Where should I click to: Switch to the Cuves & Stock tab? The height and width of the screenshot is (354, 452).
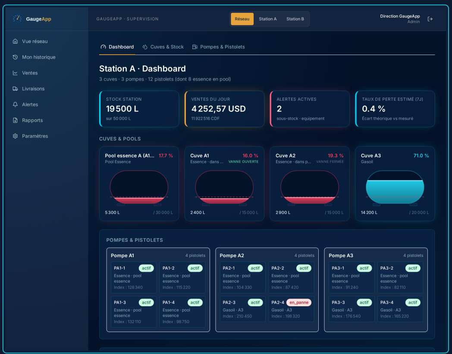(x=163, y=47)
